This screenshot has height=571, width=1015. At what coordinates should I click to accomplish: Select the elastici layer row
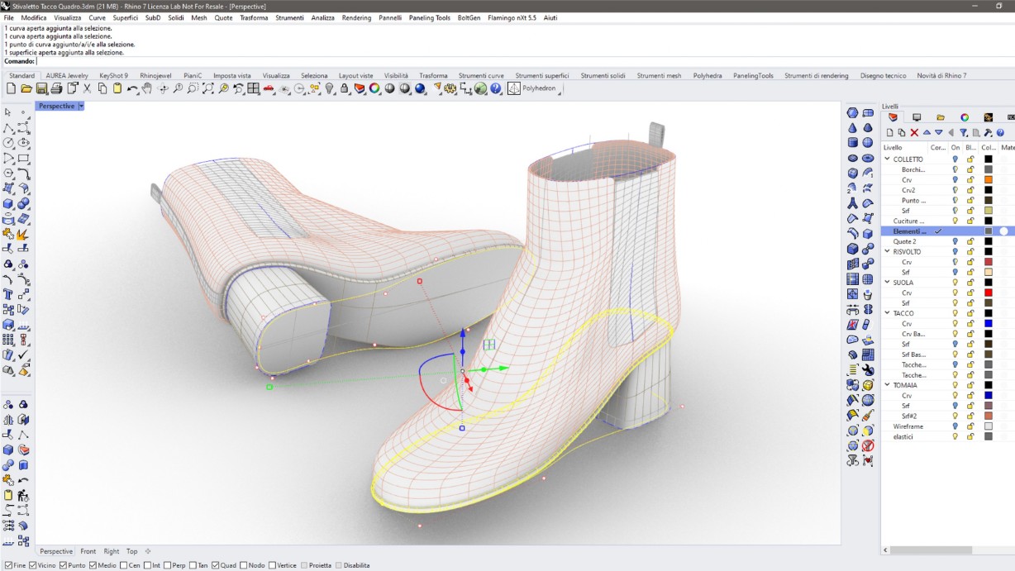[x=947, y=436]
